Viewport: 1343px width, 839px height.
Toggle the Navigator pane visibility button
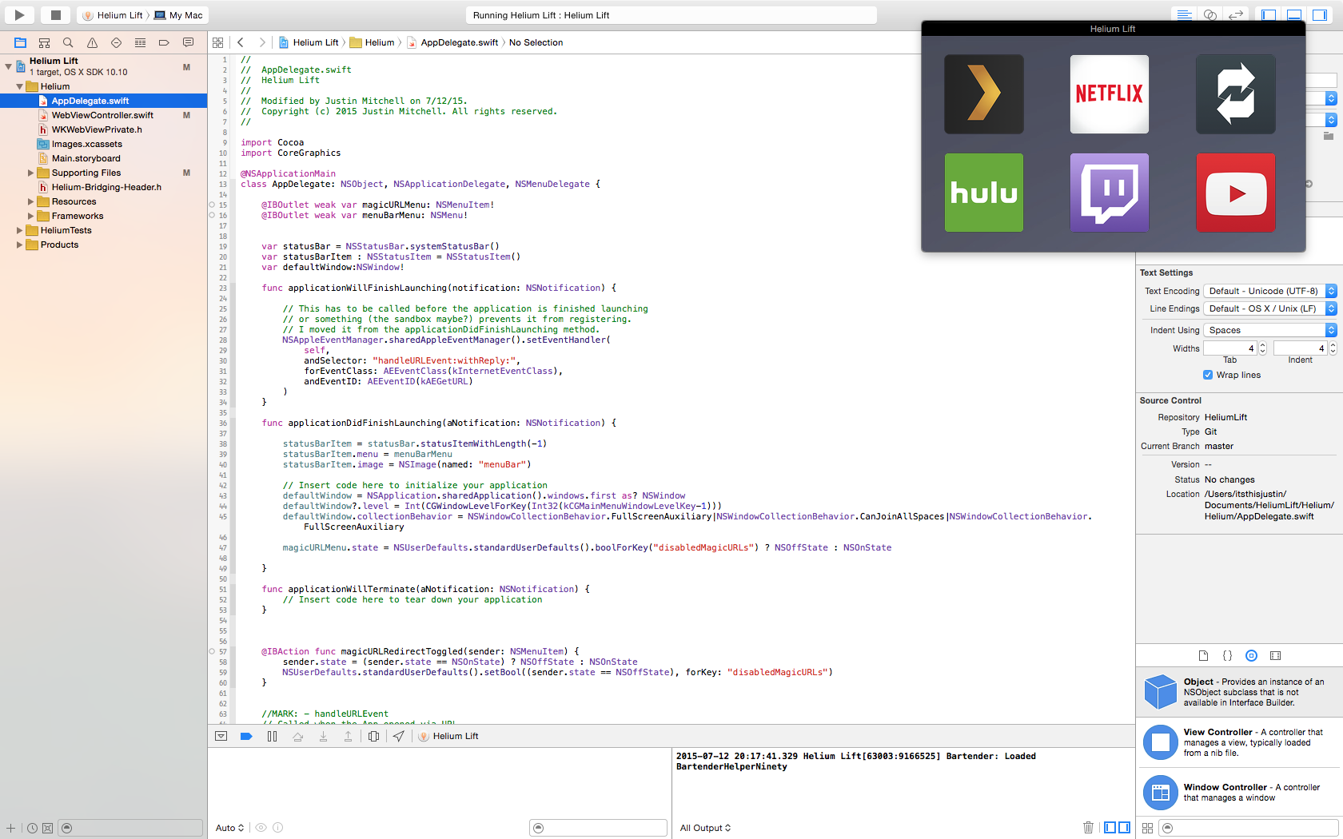click(x=1269, y=14)
